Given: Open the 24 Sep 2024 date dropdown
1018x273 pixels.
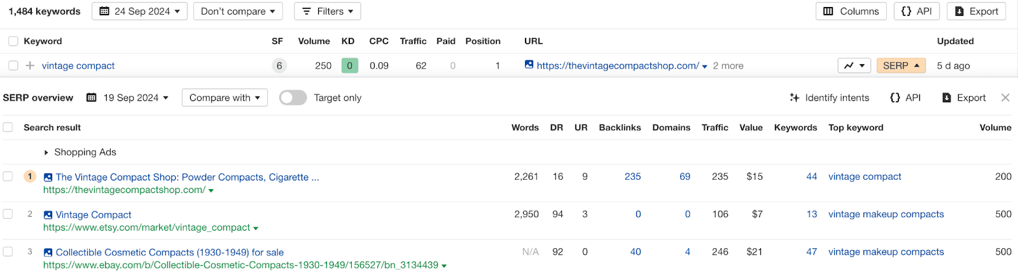Looking at the screenshot, I should pyautogui.click(x=139, y=11).
